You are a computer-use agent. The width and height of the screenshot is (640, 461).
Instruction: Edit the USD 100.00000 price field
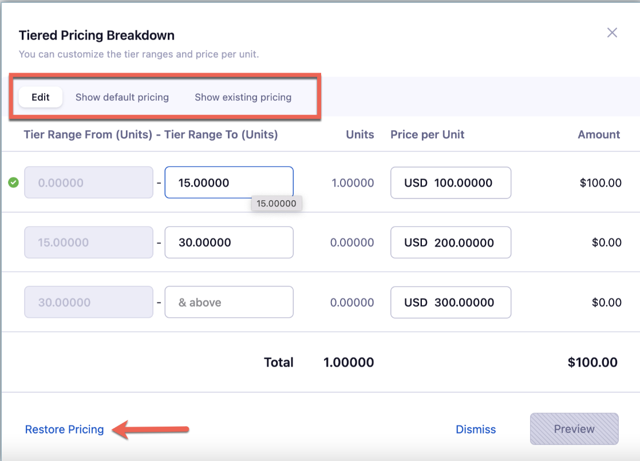451,183
